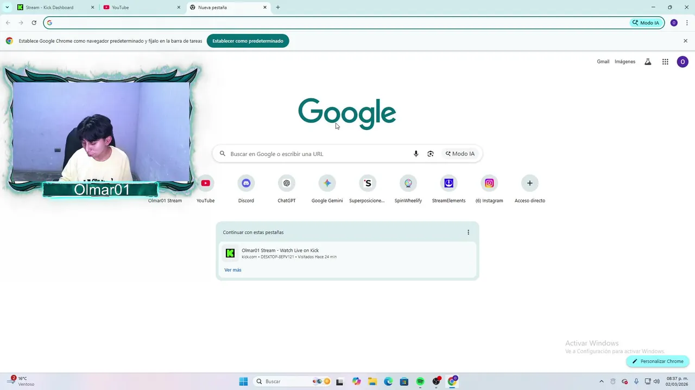Open the volume control in tray

point(657,381)
